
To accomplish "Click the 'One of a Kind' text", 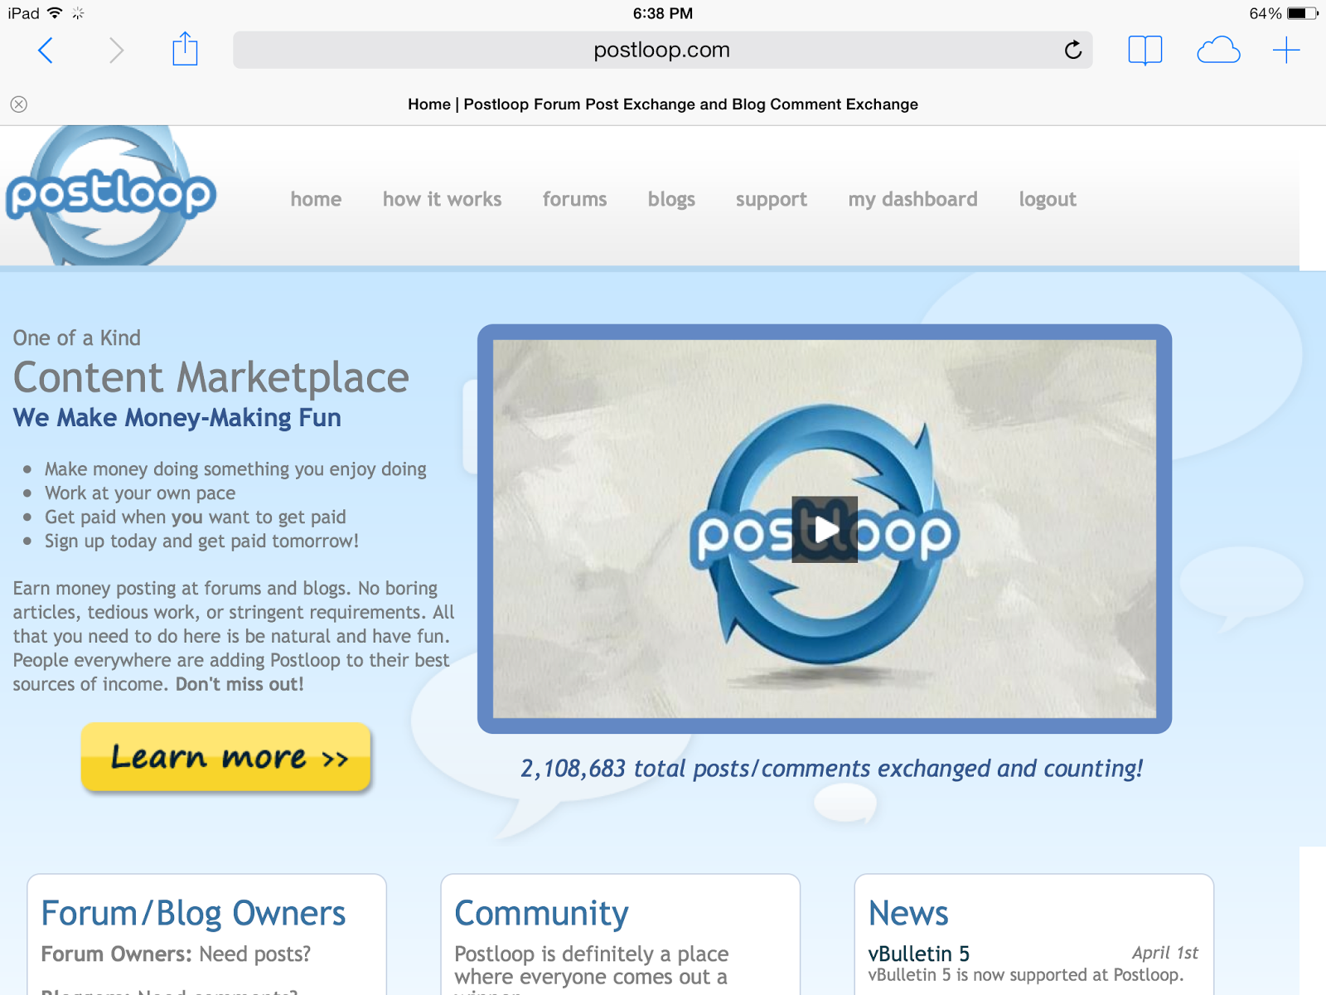I will click(x=76, y=338).
